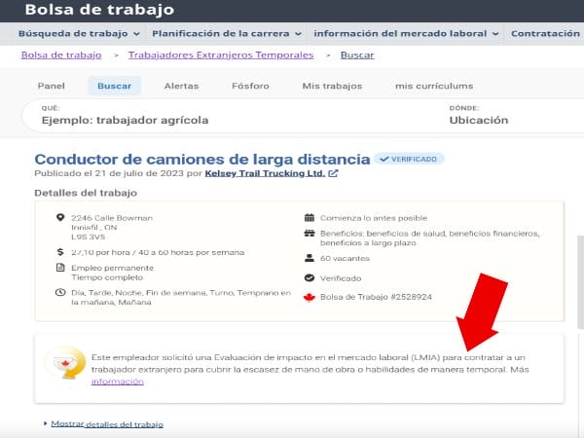The height and width of the screenshot is (438, 584).
Task: Click the clock icon next to work shifts
Action: [60, 292]
